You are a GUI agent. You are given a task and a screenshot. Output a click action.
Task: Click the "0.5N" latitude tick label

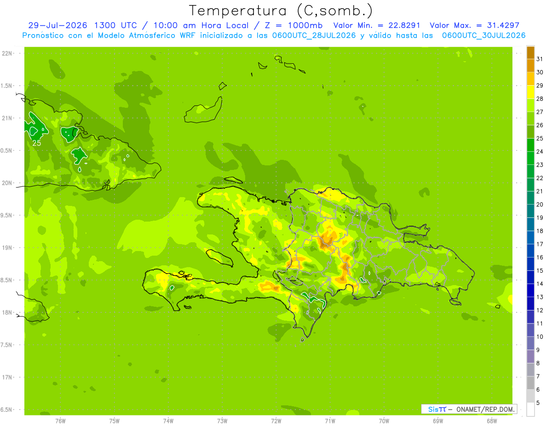click(6, 151)
